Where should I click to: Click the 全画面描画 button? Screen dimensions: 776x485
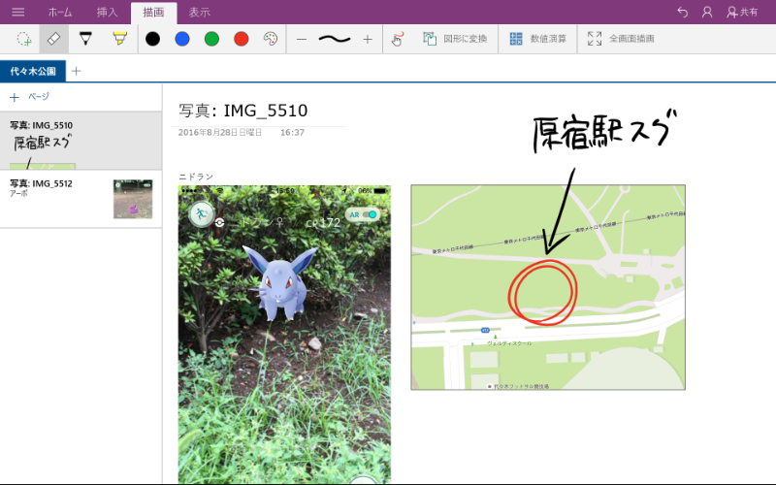point(620,39)
